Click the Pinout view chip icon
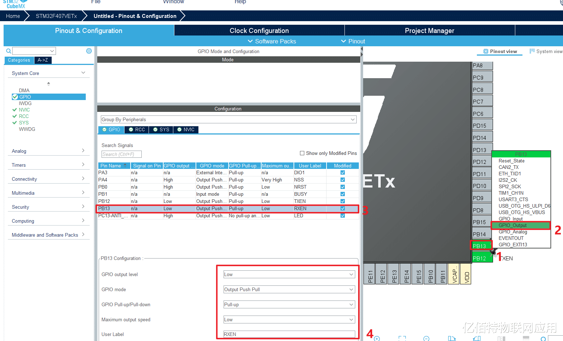563x341 pixels. [486, 51]
